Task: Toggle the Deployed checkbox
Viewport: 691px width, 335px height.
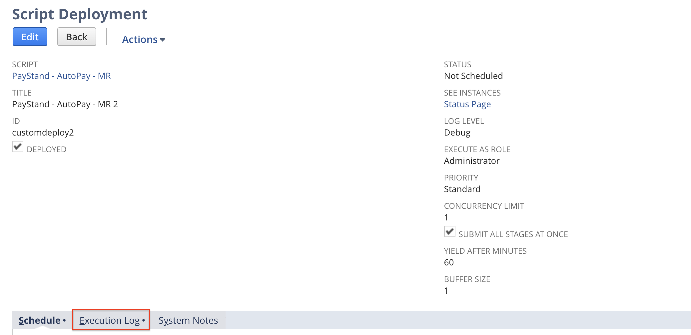Action: click(x=18, y=147)
